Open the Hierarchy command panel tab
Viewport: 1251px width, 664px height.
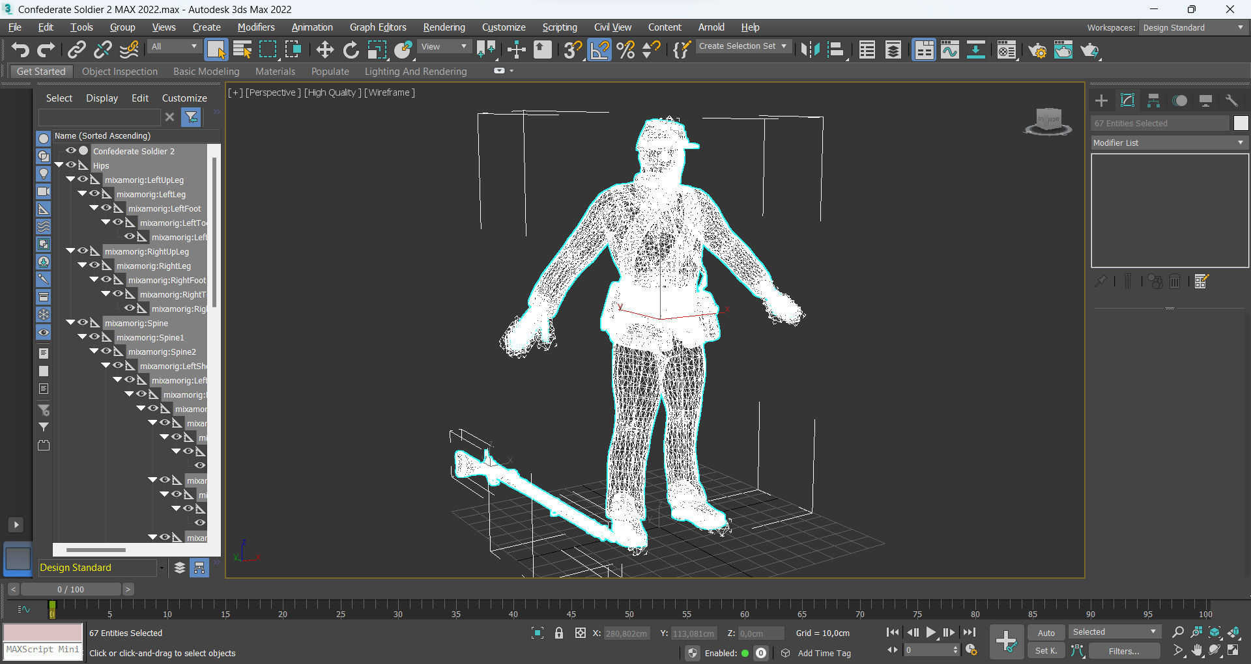coord(1153,100)
